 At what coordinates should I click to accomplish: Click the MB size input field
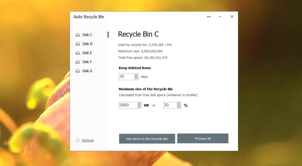coord(128,105)
